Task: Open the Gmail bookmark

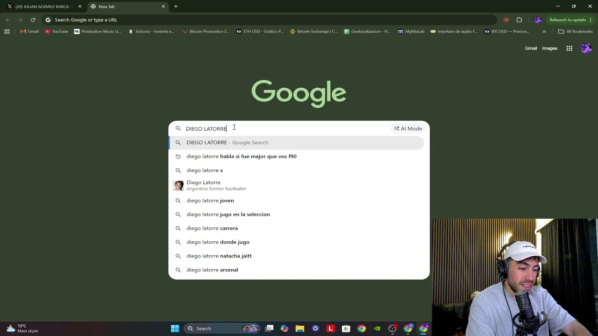Action: coord(29,31)
